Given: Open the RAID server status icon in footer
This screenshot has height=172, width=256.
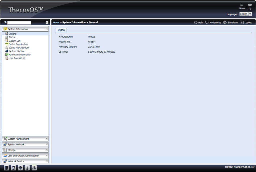Looking at the screenshot, I should (6, 168).
